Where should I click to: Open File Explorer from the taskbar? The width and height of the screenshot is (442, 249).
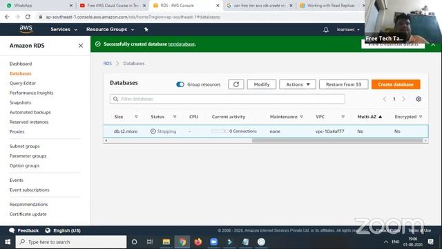[166, 242]
